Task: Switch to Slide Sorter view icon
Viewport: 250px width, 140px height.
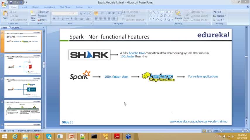Action: (208, 131)
